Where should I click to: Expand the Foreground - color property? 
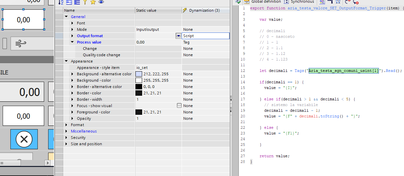click(x=73, y=112)
